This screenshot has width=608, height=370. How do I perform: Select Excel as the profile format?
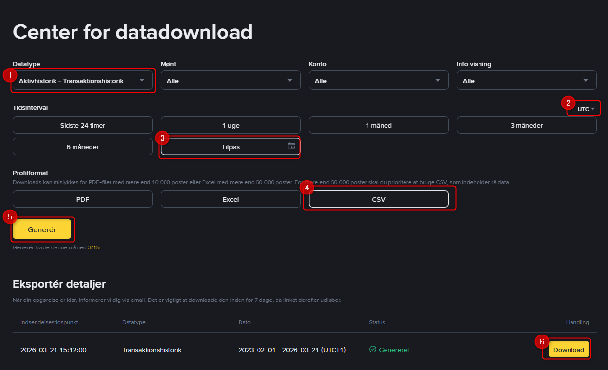pyautogui.click(x=230, y=199)
